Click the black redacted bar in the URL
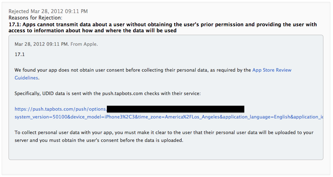The image size is (333, 177). coord(175,109)
